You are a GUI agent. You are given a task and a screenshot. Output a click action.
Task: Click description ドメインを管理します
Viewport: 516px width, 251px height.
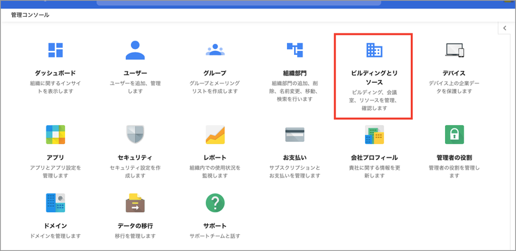tap(55, 236)
